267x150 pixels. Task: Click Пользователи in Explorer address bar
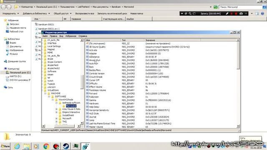pyautogui.click(x=67, y=7)
